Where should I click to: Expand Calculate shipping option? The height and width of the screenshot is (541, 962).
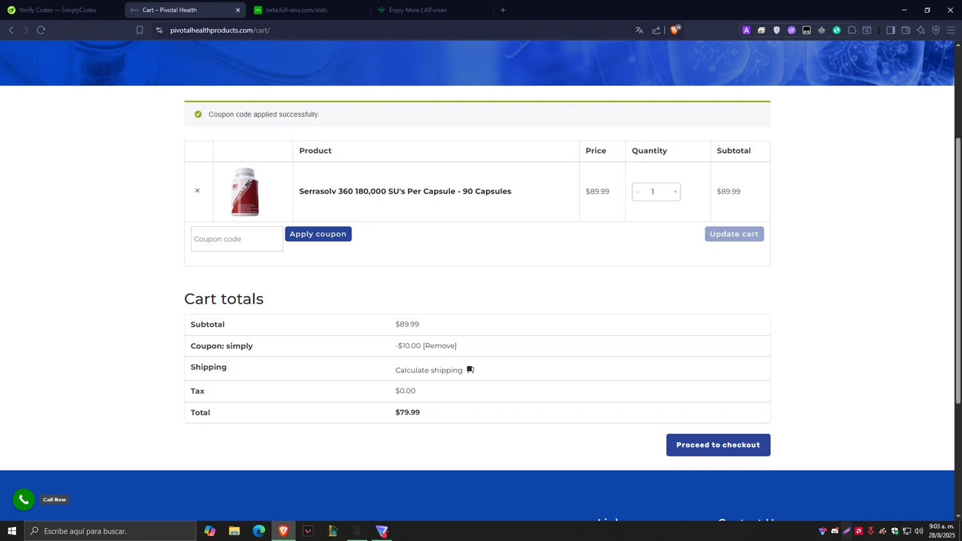(x=428, y=370)
